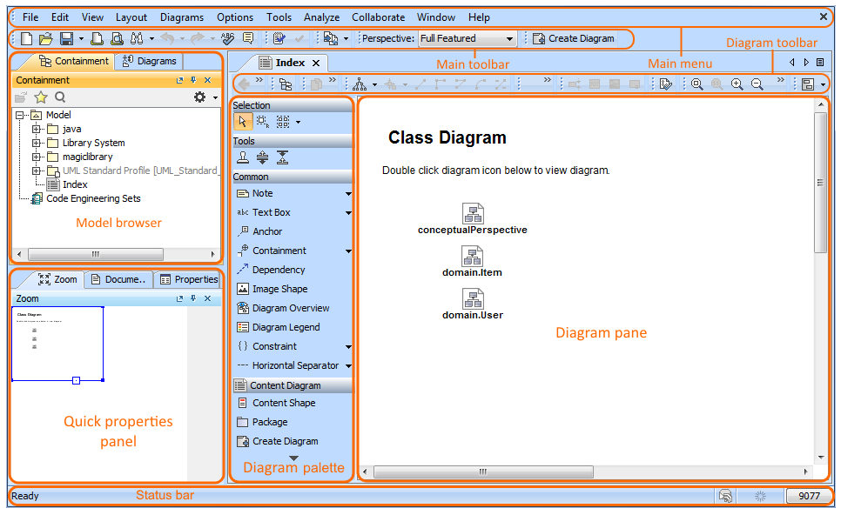Click memory indicator 9077 in status bar

809,496
